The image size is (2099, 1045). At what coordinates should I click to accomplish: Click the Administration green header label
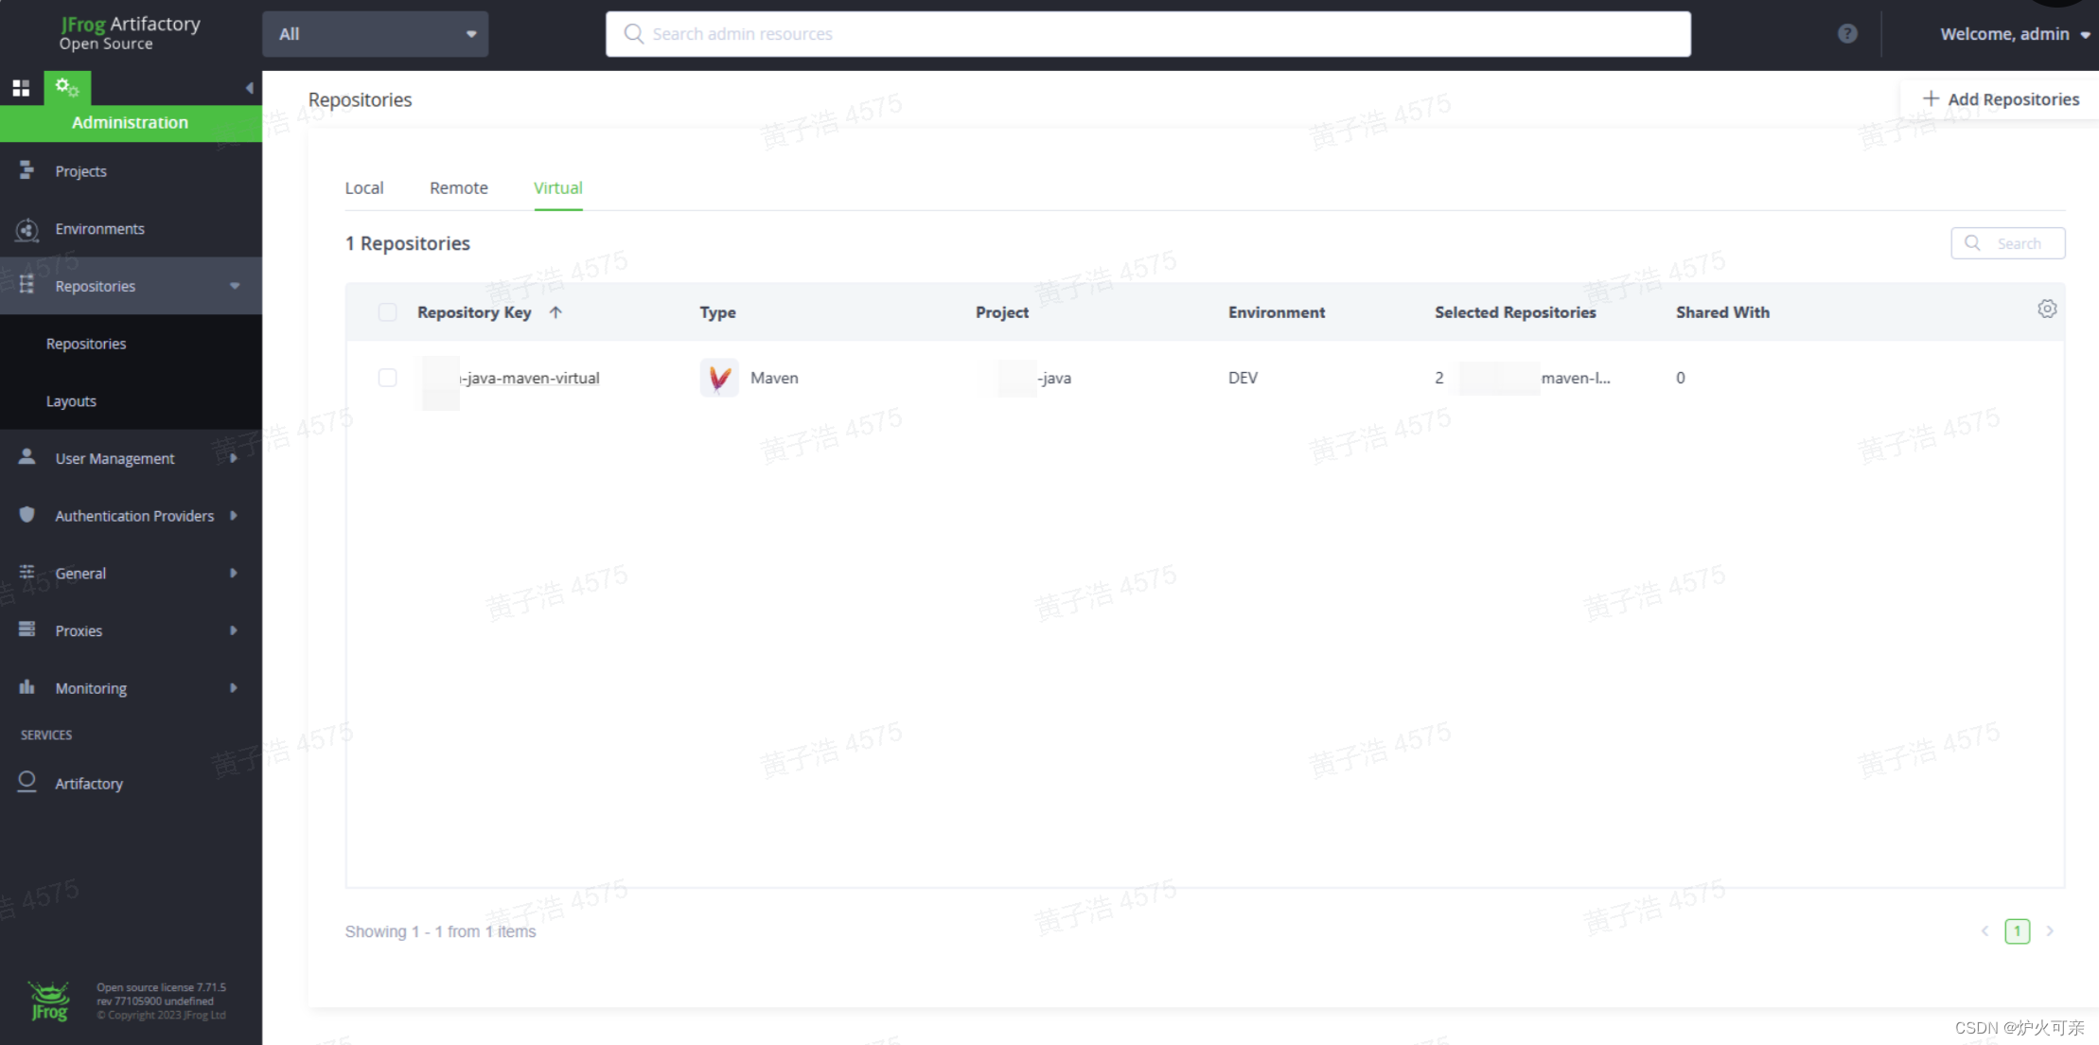tap(131, 123)
